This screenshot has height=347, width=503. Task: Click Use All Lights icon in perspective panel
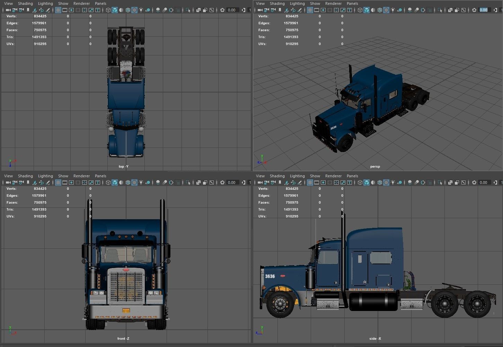(393, 10)
